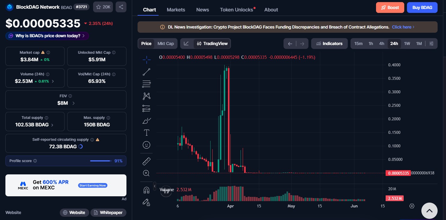Open chart scale settings gear
Screen dimensions: 446x220
click(x=412, y=206)
